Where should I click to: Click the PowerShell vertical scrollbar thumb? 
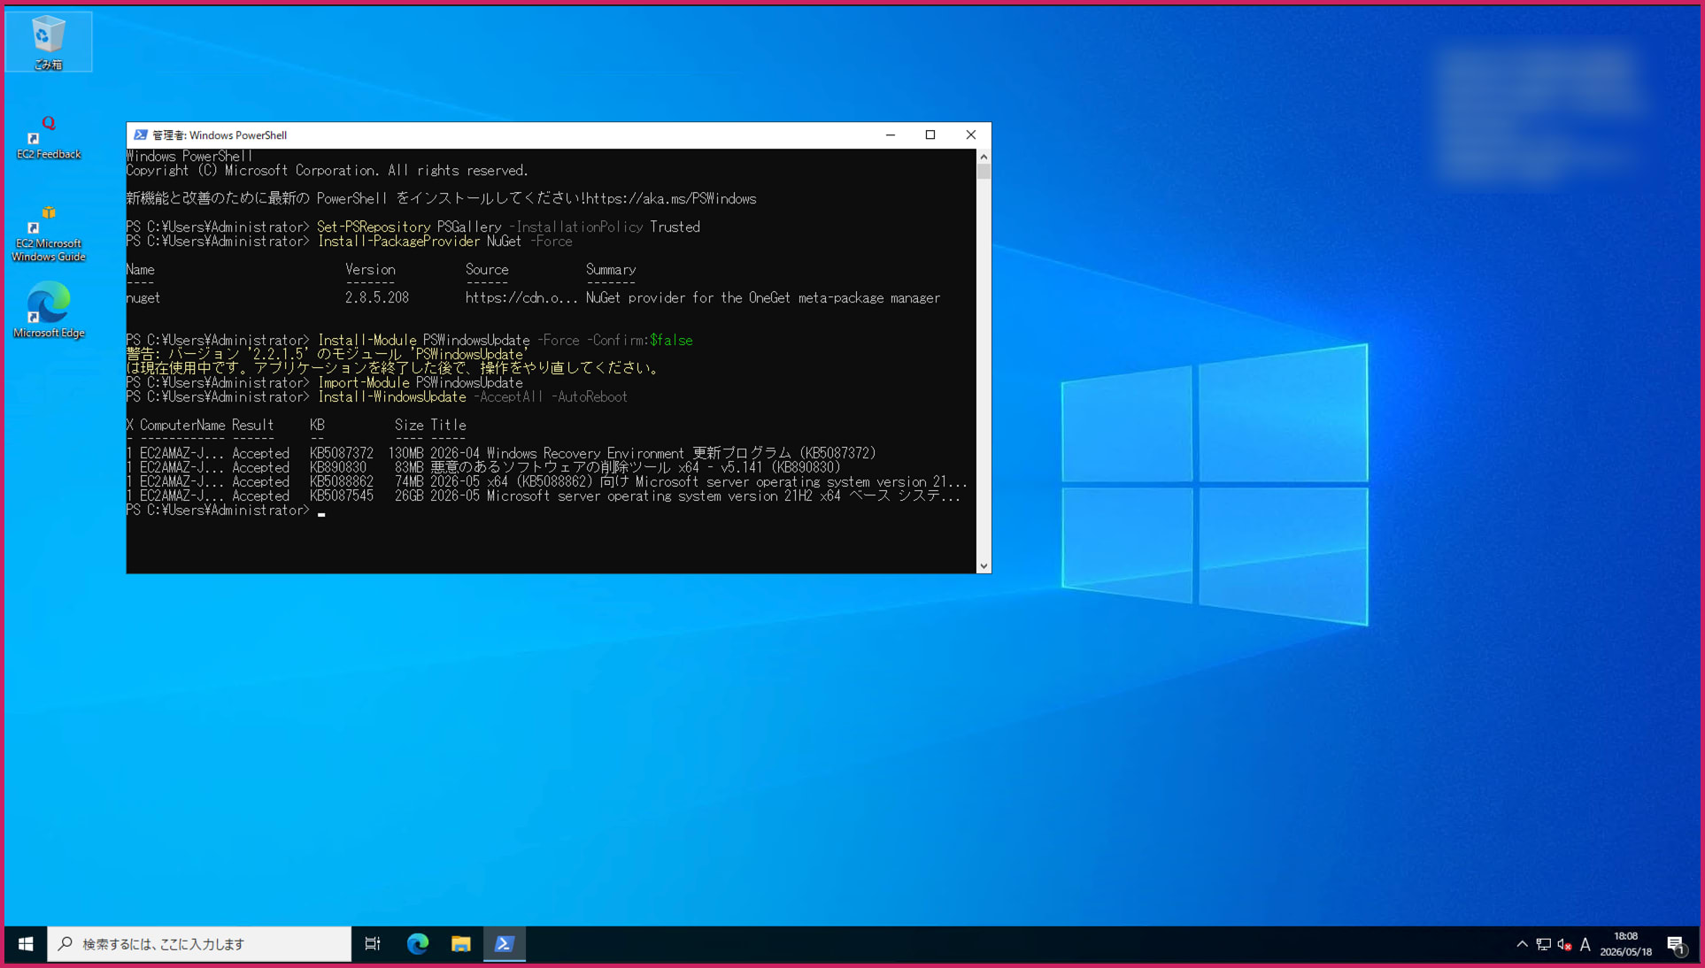(984, 172)
